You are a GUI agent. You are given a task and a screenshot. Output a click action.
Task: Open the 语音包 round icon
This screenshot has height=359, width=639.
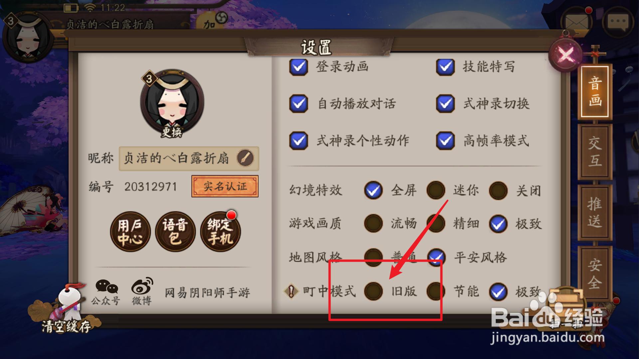pyautogui.click(x=175, y=232)
